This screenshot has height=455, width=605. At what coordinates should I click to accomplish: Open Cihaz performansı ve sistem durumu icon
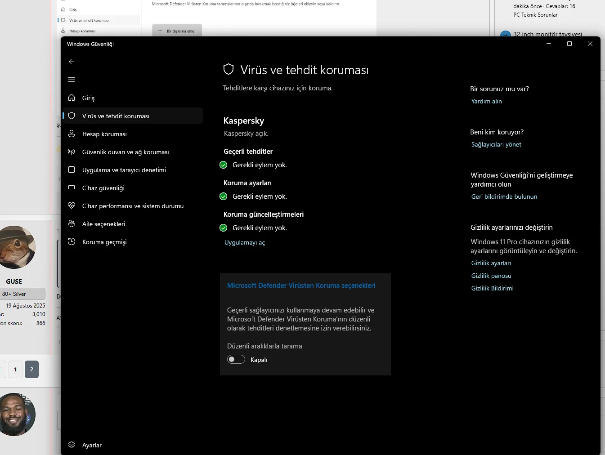(x=72, y=205)
